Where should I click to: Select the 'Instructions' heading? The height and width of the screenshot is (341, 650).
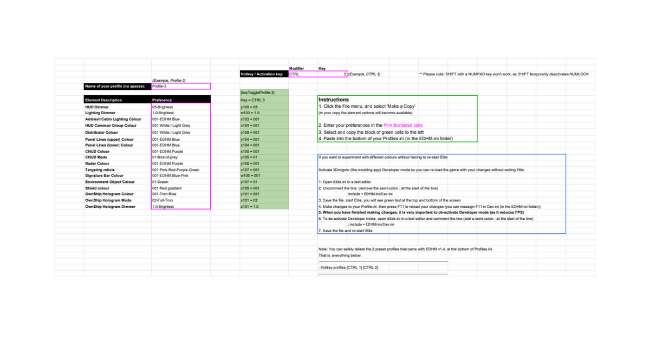(334, 100)
